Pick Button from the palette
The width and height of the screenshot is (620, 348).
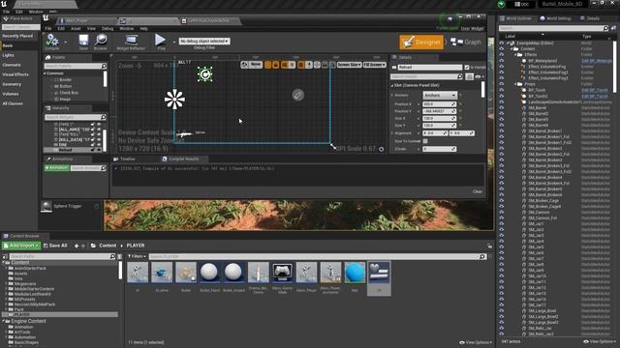tap(66, 86)
